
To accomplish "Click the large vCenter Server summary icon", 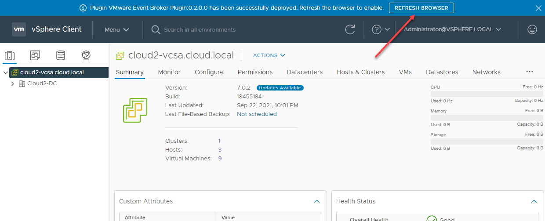I will tap(135, 110).
